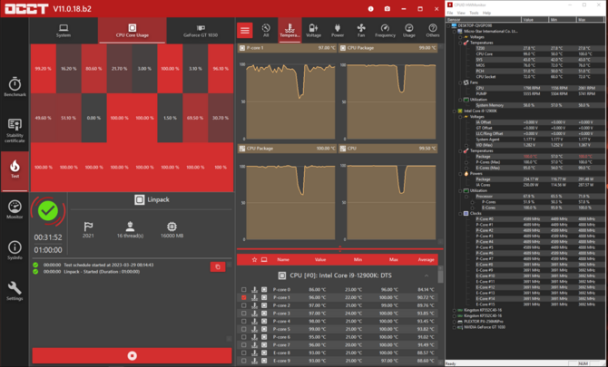Click the star favorites column icon
The image size is (608, 367).
point(254,260)
